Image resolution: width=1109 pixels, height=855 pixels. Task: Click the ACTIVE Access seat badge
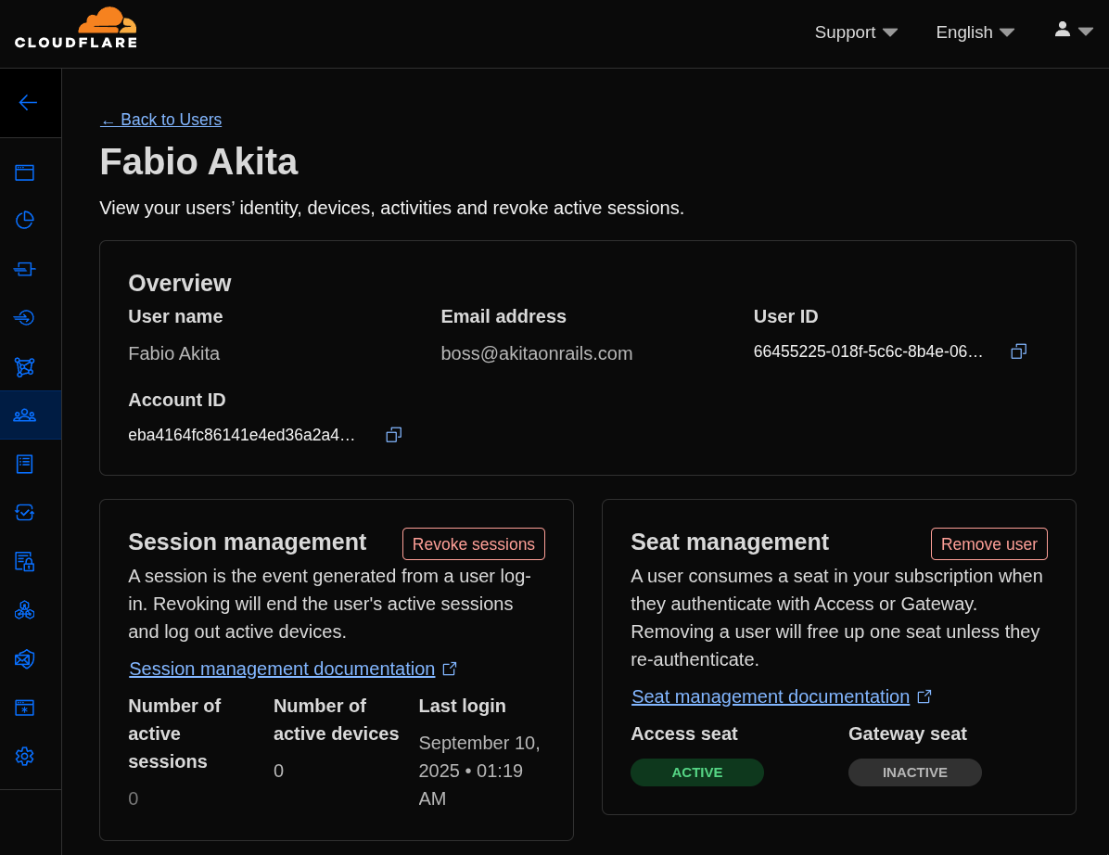point(697,772)
